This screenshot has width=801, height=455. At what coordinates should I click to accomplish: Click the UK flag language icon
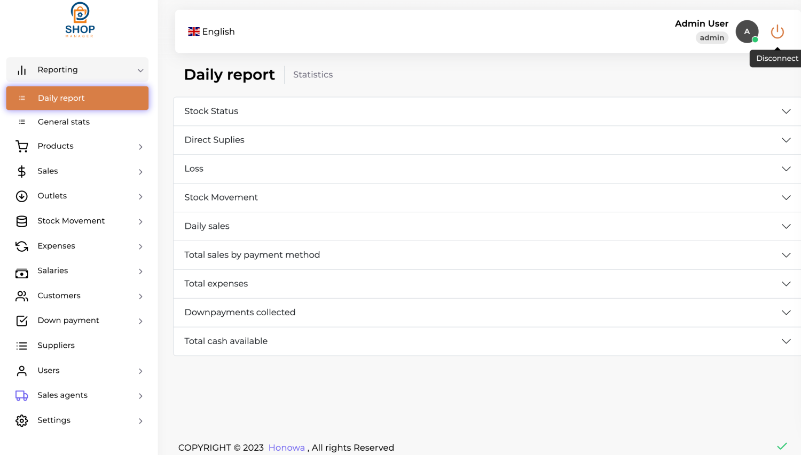194,31
